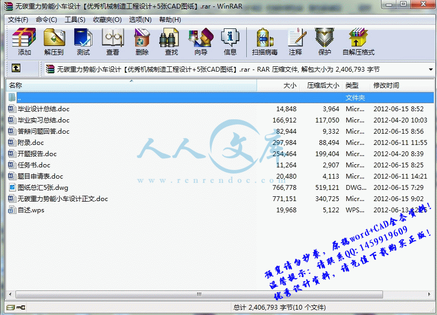Screen dimensions: 437x315
Task: Click the 自解压格式 (SFX) icon
Action: (x=358, y=41)
